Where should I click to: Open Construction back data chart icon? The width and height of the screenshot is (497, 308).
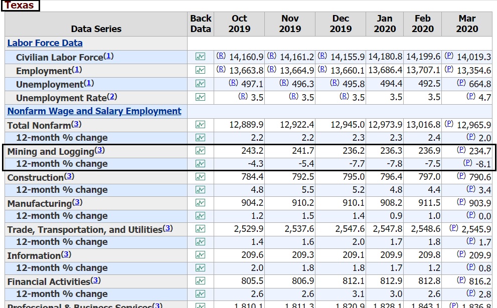[201, 177]
